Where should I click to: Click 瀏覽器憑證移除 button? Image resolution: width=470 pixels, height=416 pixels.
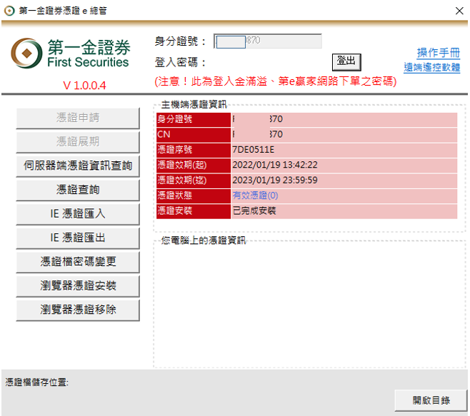78,310
